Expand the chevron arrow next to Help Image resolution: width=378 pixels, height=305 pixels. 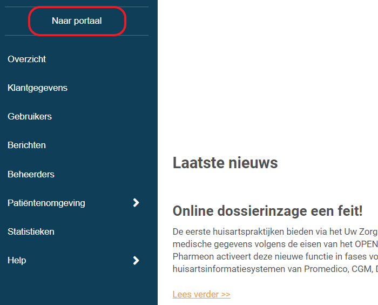coord(136,261)
